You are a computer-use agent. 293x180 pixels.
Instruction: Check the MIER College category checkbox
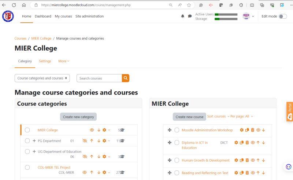(27, 130)
